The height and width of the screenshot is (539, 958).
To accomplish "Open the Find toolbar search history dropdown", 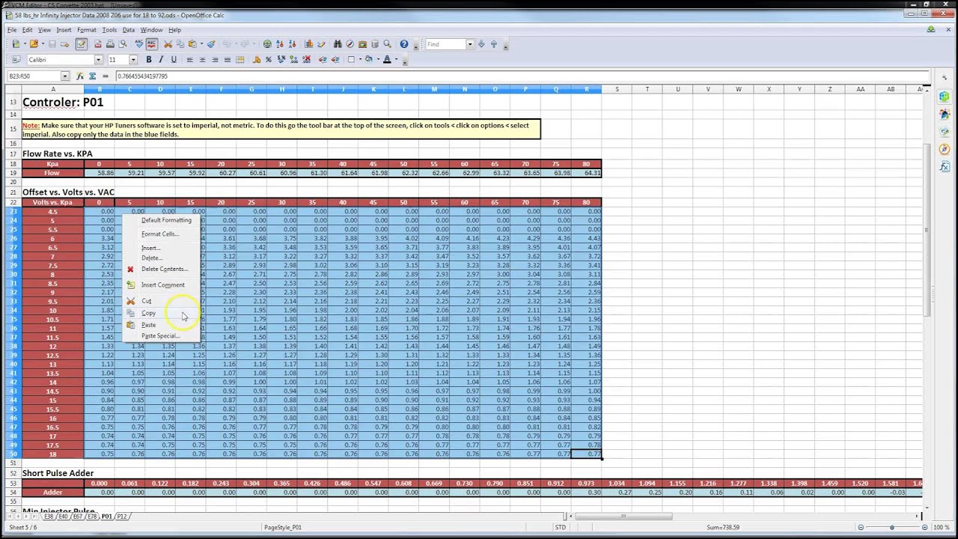I will pos(470,44).
